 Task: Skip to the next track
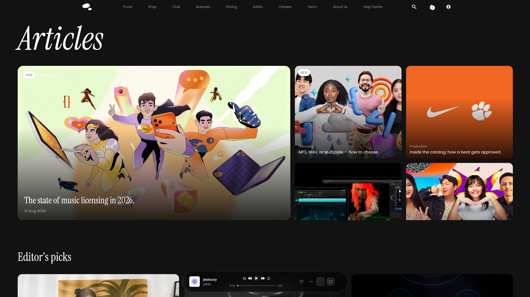pyautogui.click(x=263, y=278)
